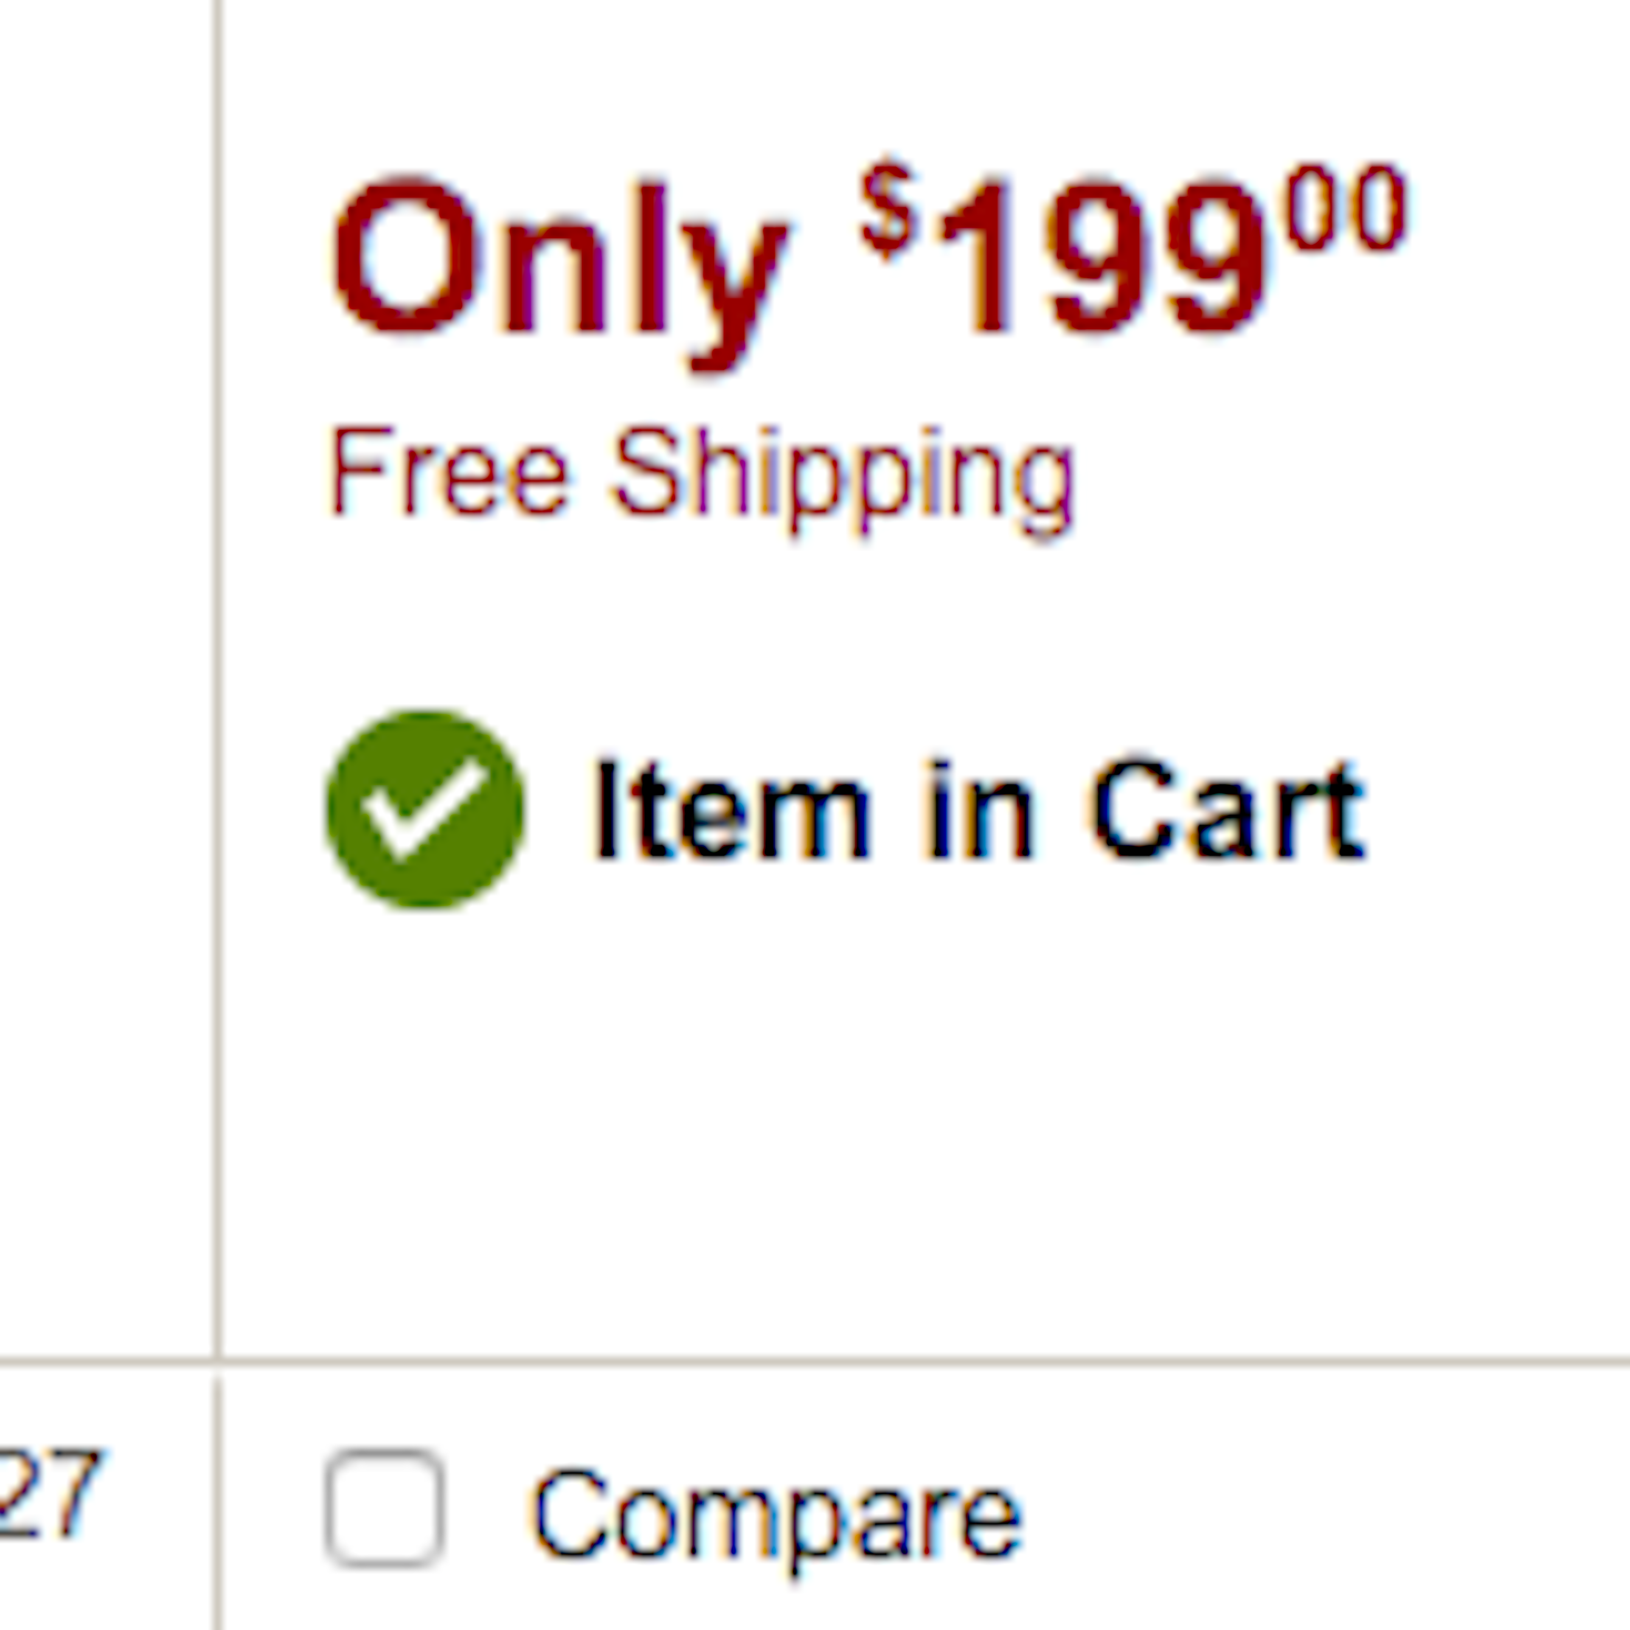This screenshot has width=1630, height=1630.
Task: Click the word in between Item and Cart
Action: tap(981, 810)
